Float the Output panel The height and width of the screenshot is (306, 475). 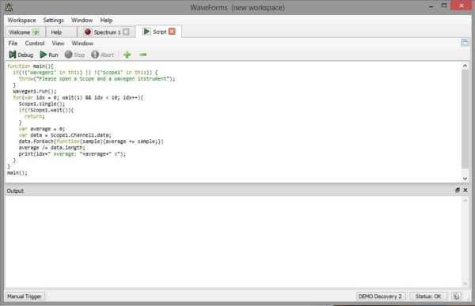[x=458, y=190]
